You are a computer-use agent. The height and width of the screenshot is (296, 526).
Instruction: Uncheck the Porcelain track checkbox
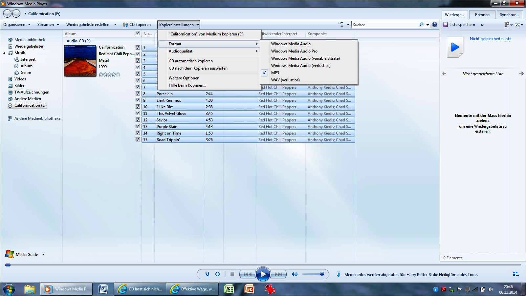pyautogui.click(x=138, y=94)
